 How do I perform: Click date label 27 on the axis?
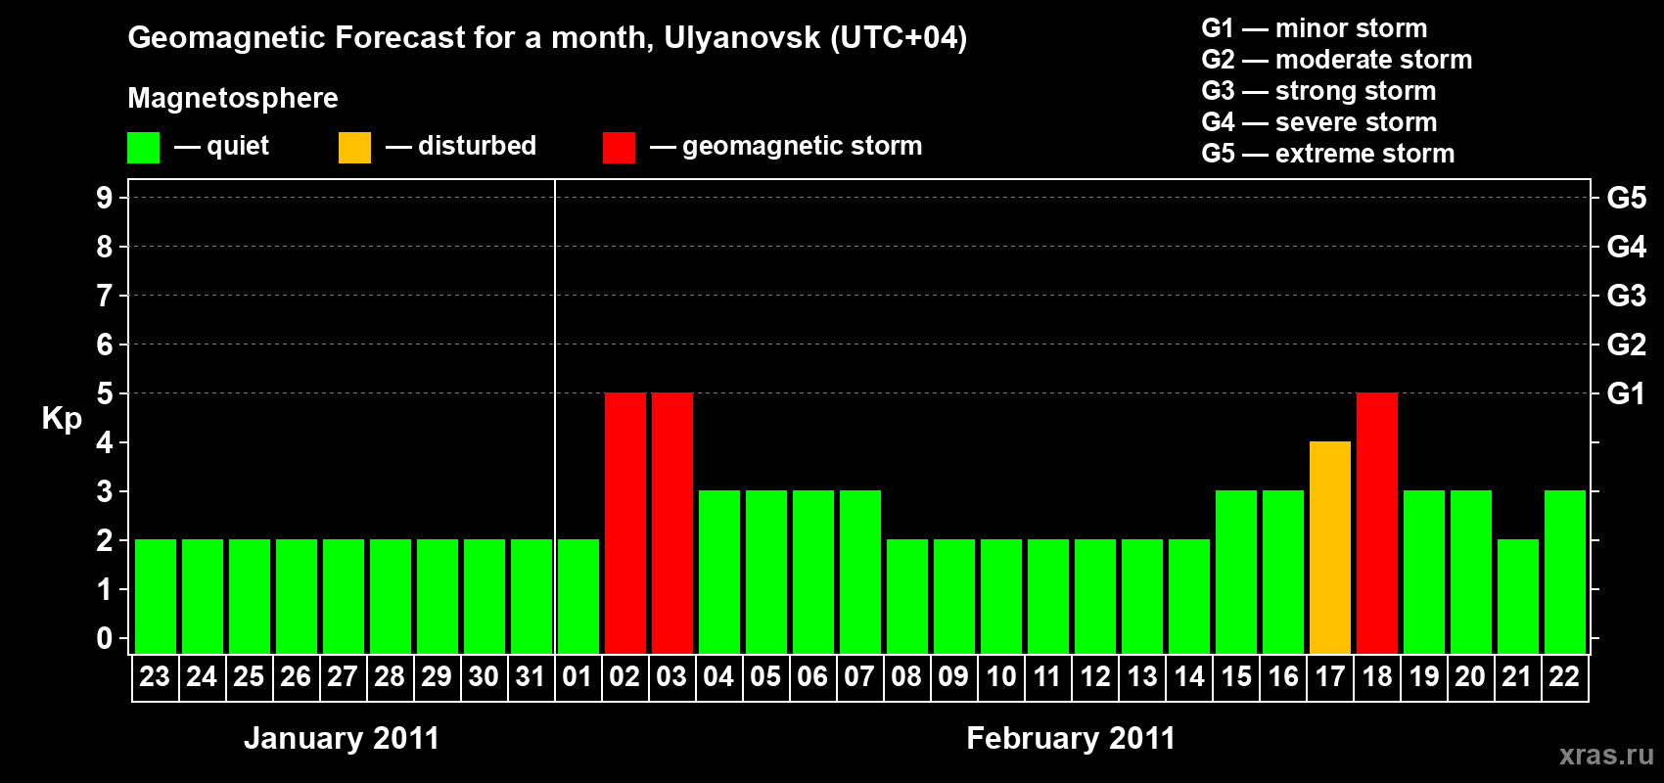(343, 676)
